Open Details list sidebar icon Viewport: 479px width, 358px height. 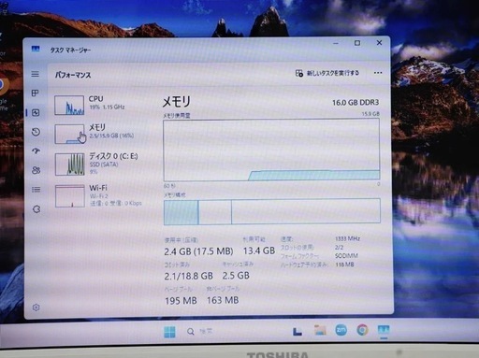[x=36, y=190]
